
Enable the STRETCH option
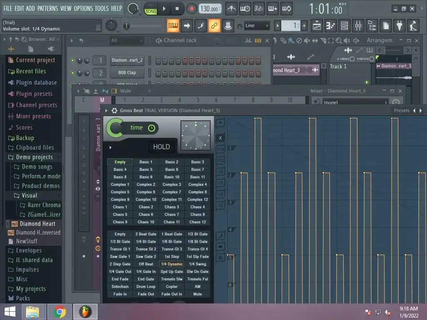(372, 59)
